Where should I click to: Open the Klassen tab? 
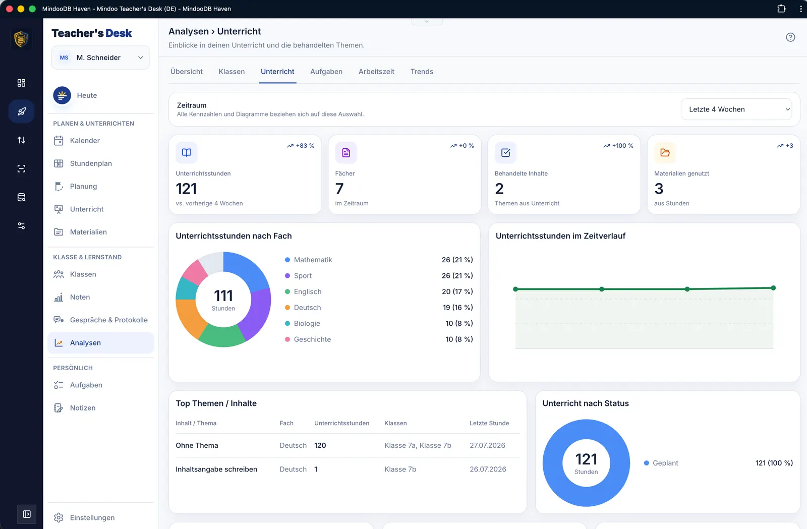point(232,72)
